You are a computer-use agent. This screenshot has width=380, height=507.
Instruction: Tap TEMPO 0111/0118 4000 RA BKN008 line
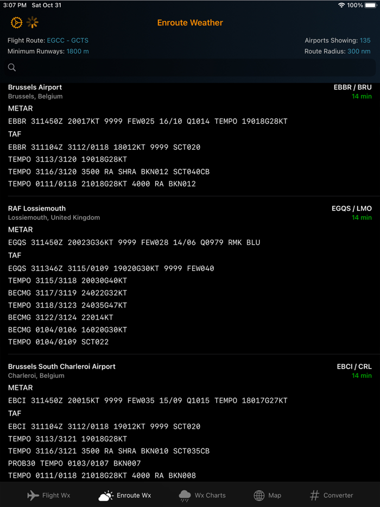tap(102, 476)
